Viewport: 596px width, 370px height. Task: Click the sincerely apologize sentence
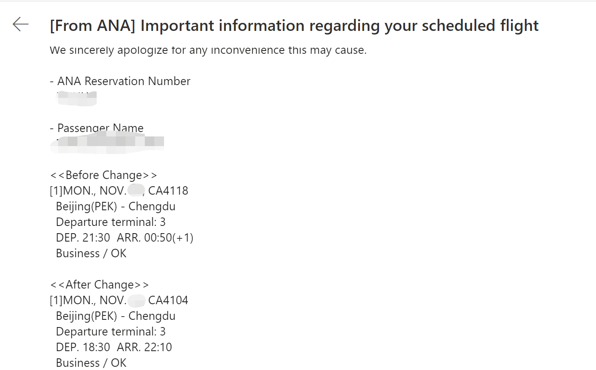point(208,50)
